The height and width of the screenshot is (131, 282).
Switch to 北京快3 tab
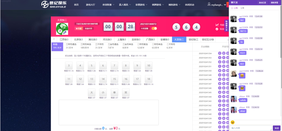click(x=78, y=40)
